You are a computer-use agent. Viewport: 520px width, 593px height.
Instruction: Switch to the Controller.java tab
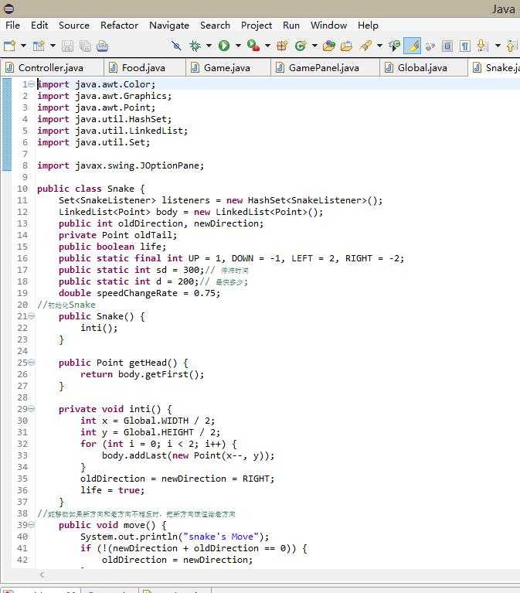tap(51, 68)
